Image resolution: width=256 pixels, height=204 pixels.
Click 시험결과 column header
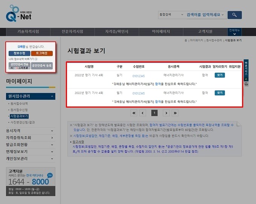205,67
